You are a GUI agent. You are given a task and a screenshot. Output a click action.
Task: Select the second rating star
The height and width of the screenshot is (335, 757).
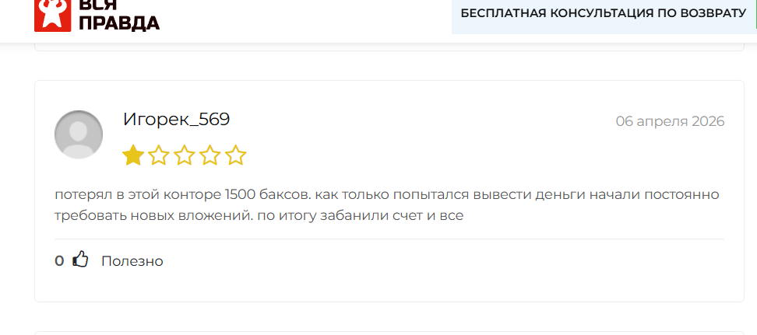click(x=159, y=156)
